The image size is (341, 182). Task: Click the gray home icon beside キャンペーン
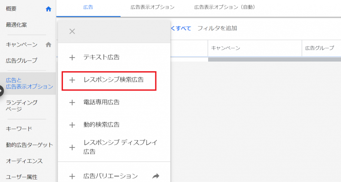click(49, 45)
